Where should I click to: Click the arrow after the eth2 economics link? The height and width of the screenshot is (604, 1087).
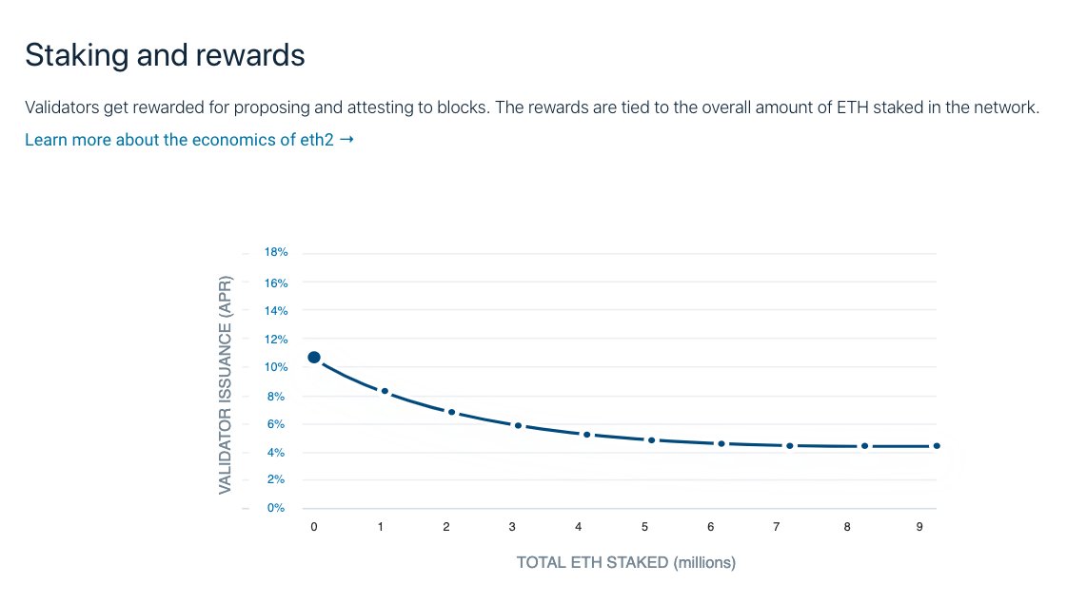click(346, 140)
